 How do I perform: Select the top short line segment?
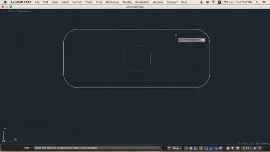[137, 45]
